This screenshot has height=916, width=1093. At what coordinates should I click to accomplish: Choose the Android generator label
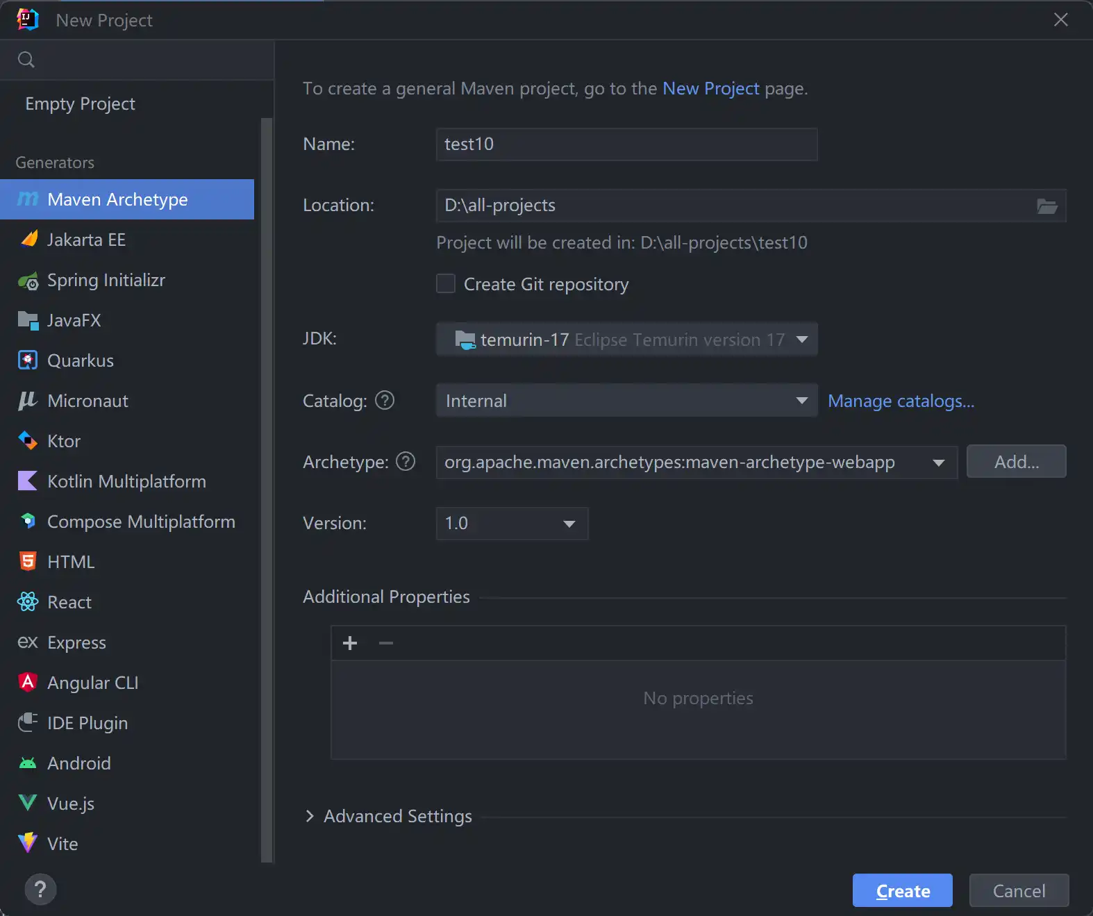click(x=79, y=763)
